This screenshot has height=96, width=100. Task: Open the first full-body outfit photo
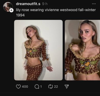point(38,50)
